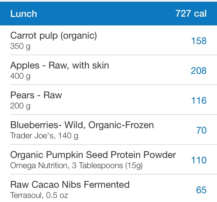Open Apples - Raw, with skin entry

click(x=108, y=70)
